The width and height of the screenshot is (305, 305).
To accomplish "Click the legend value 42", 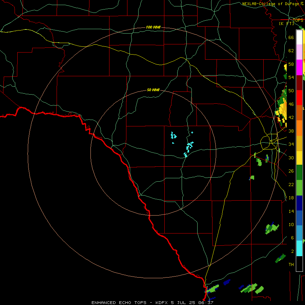I will point(291,118).
